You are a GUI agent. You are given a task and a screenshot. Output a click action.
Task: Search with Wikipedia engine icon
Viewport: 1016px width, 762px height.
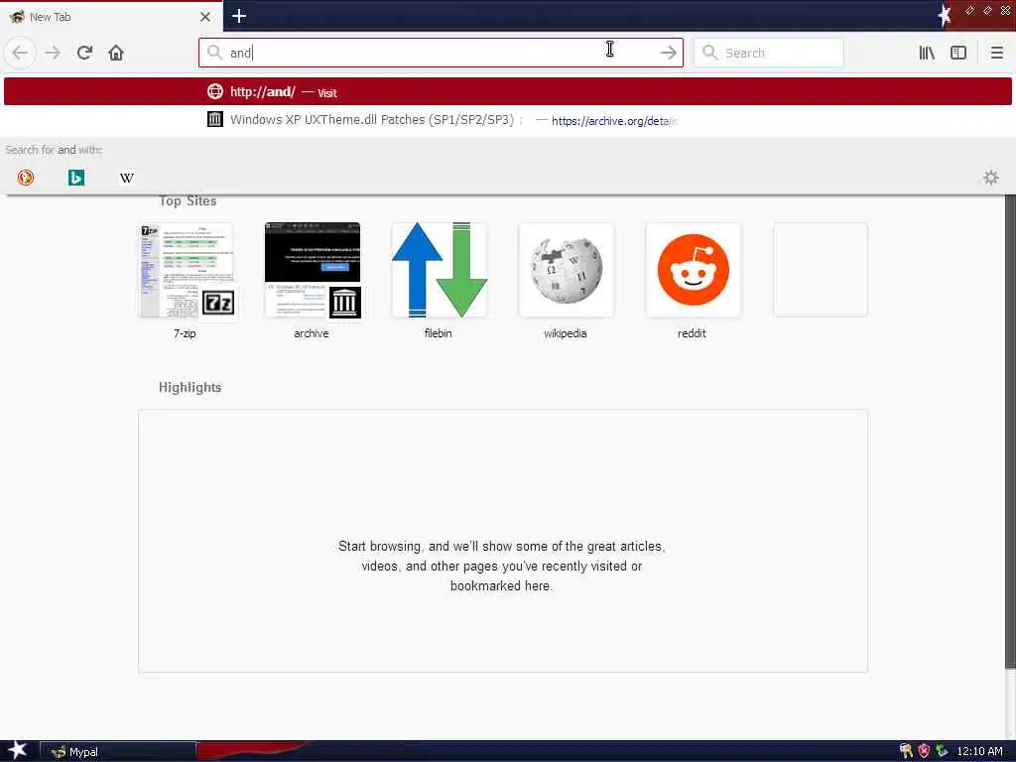pos(127,177)
